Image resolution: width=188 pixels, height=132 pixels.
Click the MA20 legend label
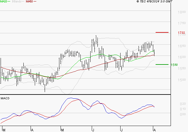pyautogui.click(x=4, y=1)
